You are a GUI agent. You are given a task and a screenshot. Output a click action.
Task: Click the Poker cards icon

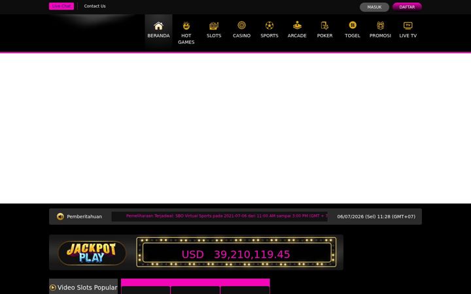point(324,25)
